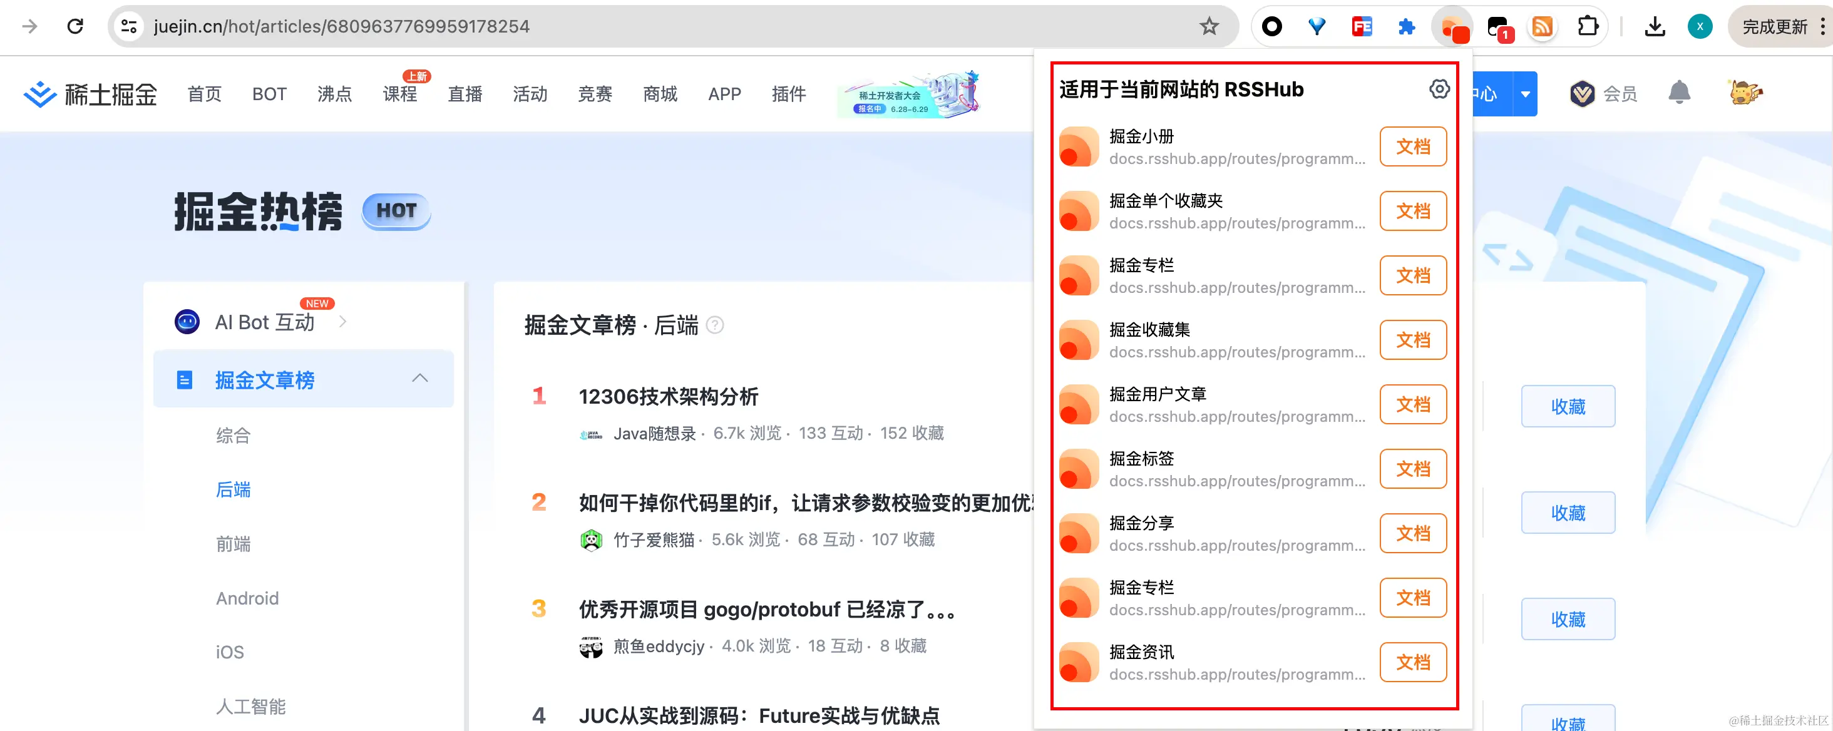Open 文档 for 掘金分享
The image size is (1833, 731).
click(x=1412, y=533)
